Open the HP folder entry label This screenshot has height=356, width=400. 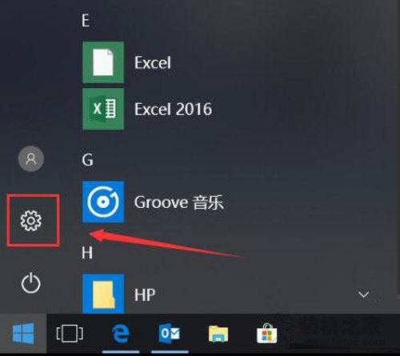click(145, 295)
